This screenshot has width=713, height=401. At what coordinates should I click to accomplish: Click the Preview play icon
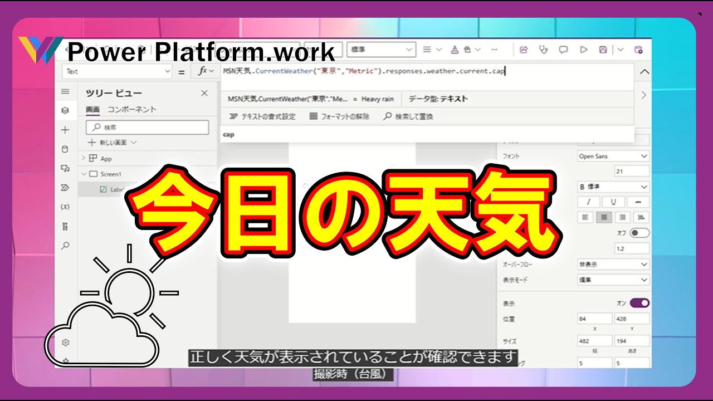[x=583, y=50]
